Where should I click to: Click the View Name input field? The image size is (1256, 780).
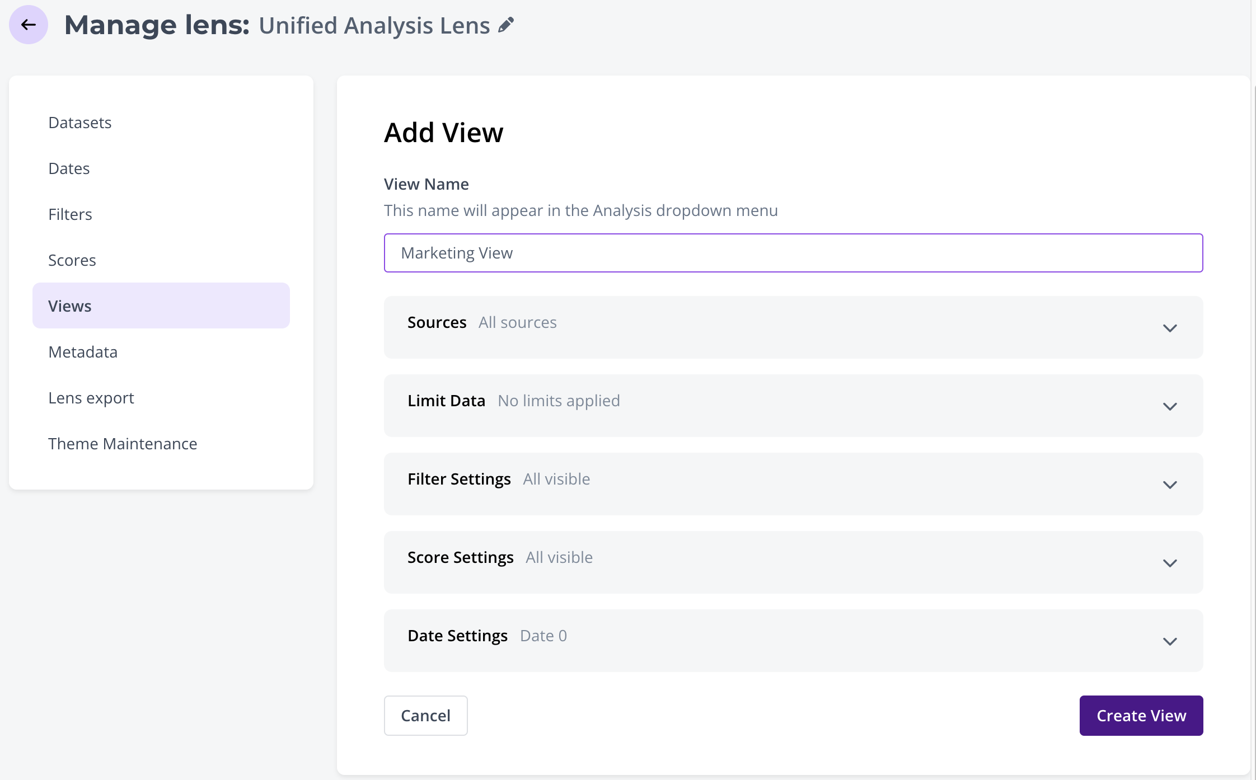coord(794,253)
